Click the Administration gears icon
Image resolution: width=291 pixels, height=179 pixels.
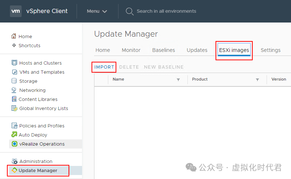click(x=15, y=161)
